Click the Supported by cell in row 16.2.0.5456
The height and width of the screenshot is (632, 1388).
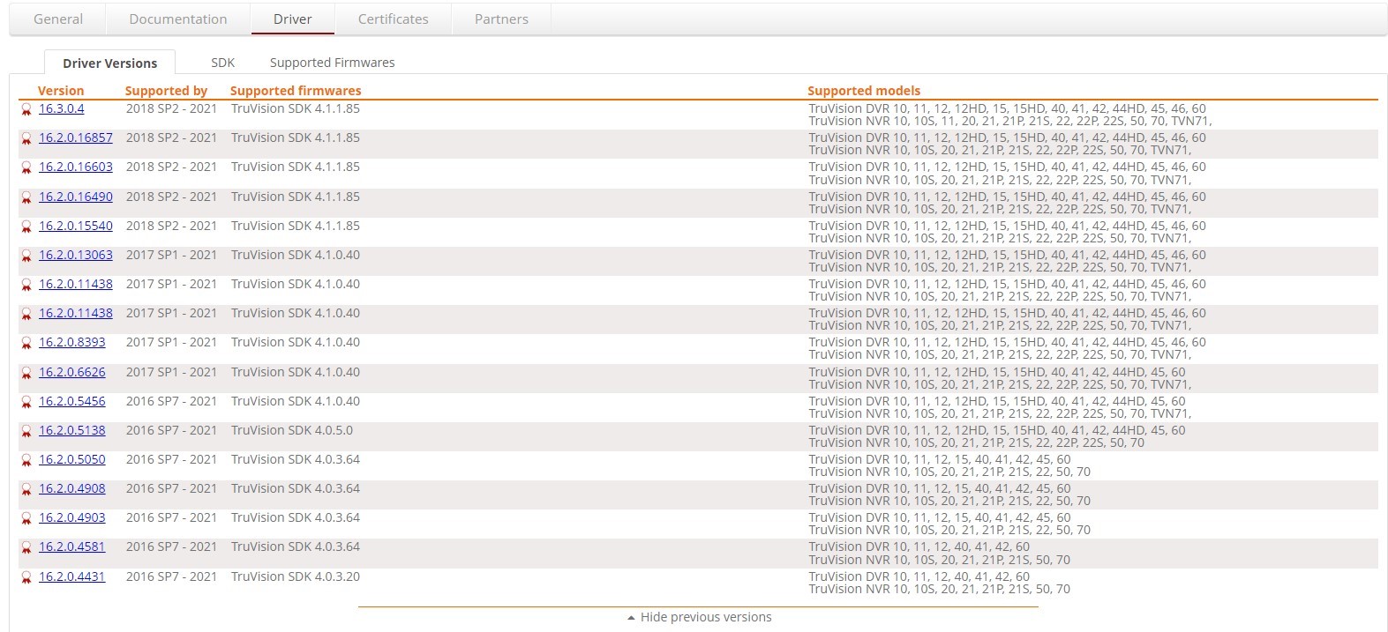tap(171, 401)
